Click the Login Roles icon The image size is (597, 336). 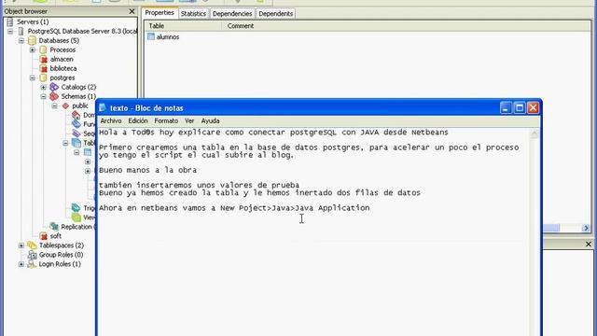[x=32, y=264]
